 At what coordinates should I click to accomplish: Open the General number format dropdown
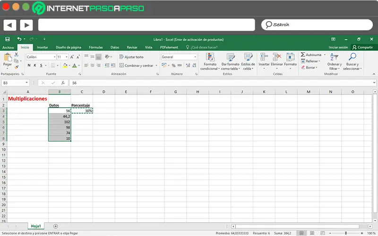(195, 57)
